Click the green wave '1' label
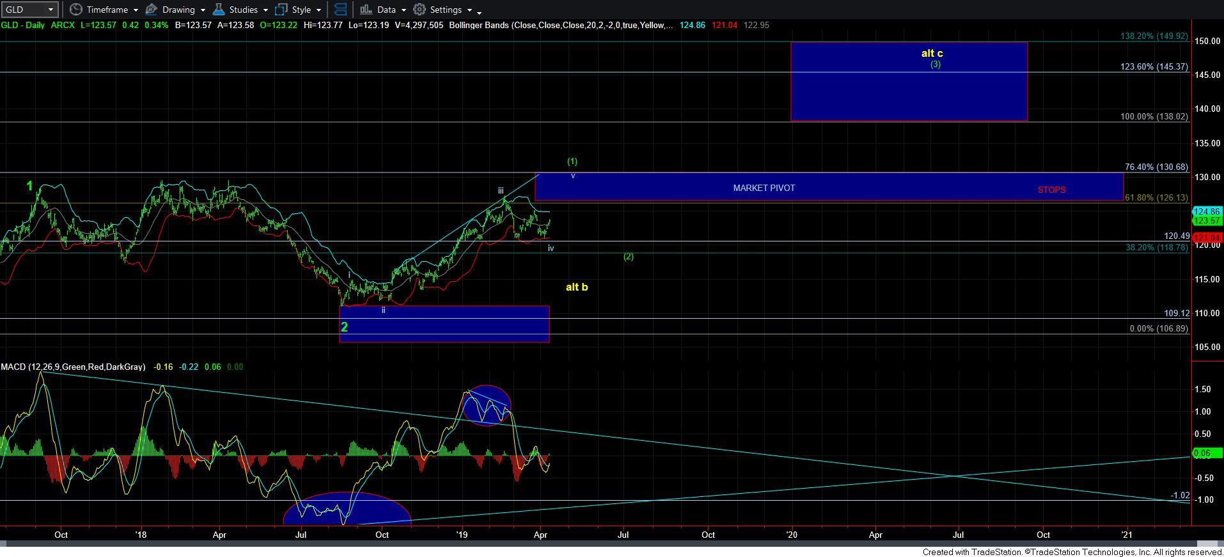The height and width of the screenshot is (557, 1224). pos(29,186)
